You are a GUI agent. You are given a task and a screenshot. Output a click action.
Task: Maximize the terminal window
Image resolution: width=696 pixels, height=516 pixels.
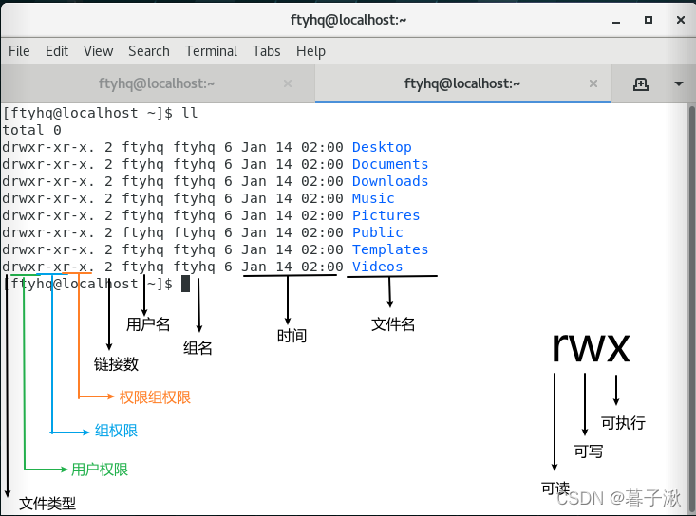(x=649, y=20)
